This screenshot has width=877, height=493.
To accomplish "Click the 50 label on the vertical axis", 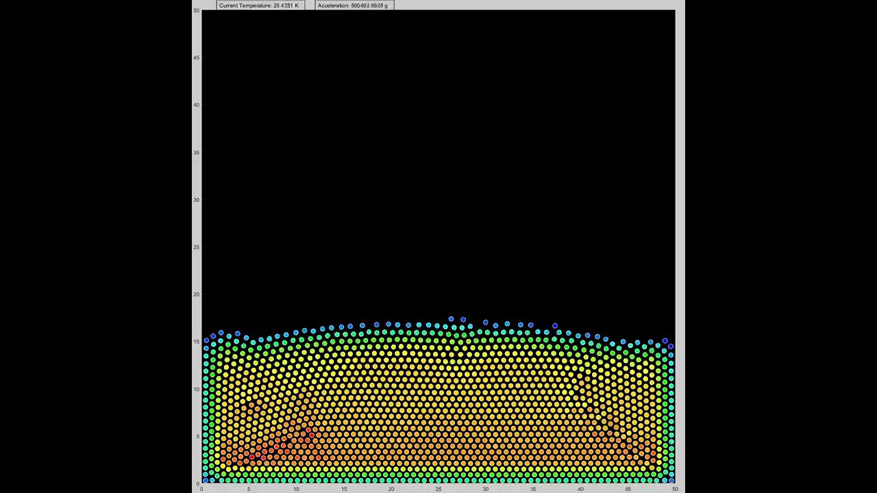I will [x=197, y=10].
